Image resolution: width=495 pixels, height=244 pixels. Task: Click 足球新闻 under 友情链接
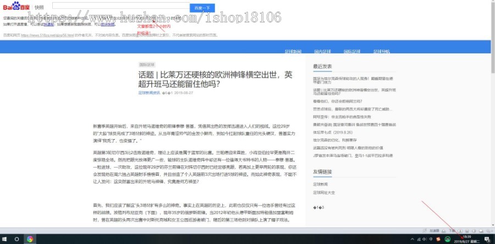pos(321,184)
